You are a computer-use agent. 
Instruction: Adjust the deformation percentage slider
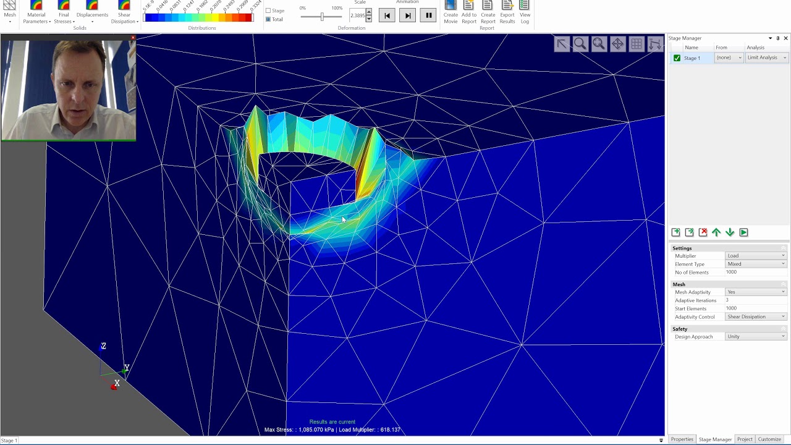click(x=321, y=16)
